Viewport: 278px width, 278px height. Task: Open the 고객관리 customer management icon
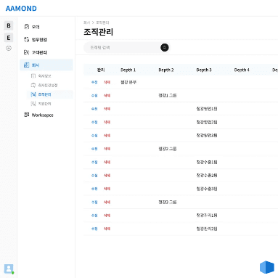pyautogui.click(x=26, y=52)
